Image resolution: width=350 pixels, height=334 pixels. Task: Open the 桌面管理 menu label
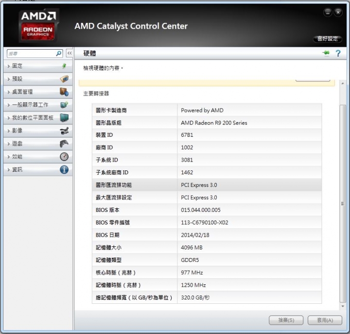pyautogui.click(x=22, y=92)
